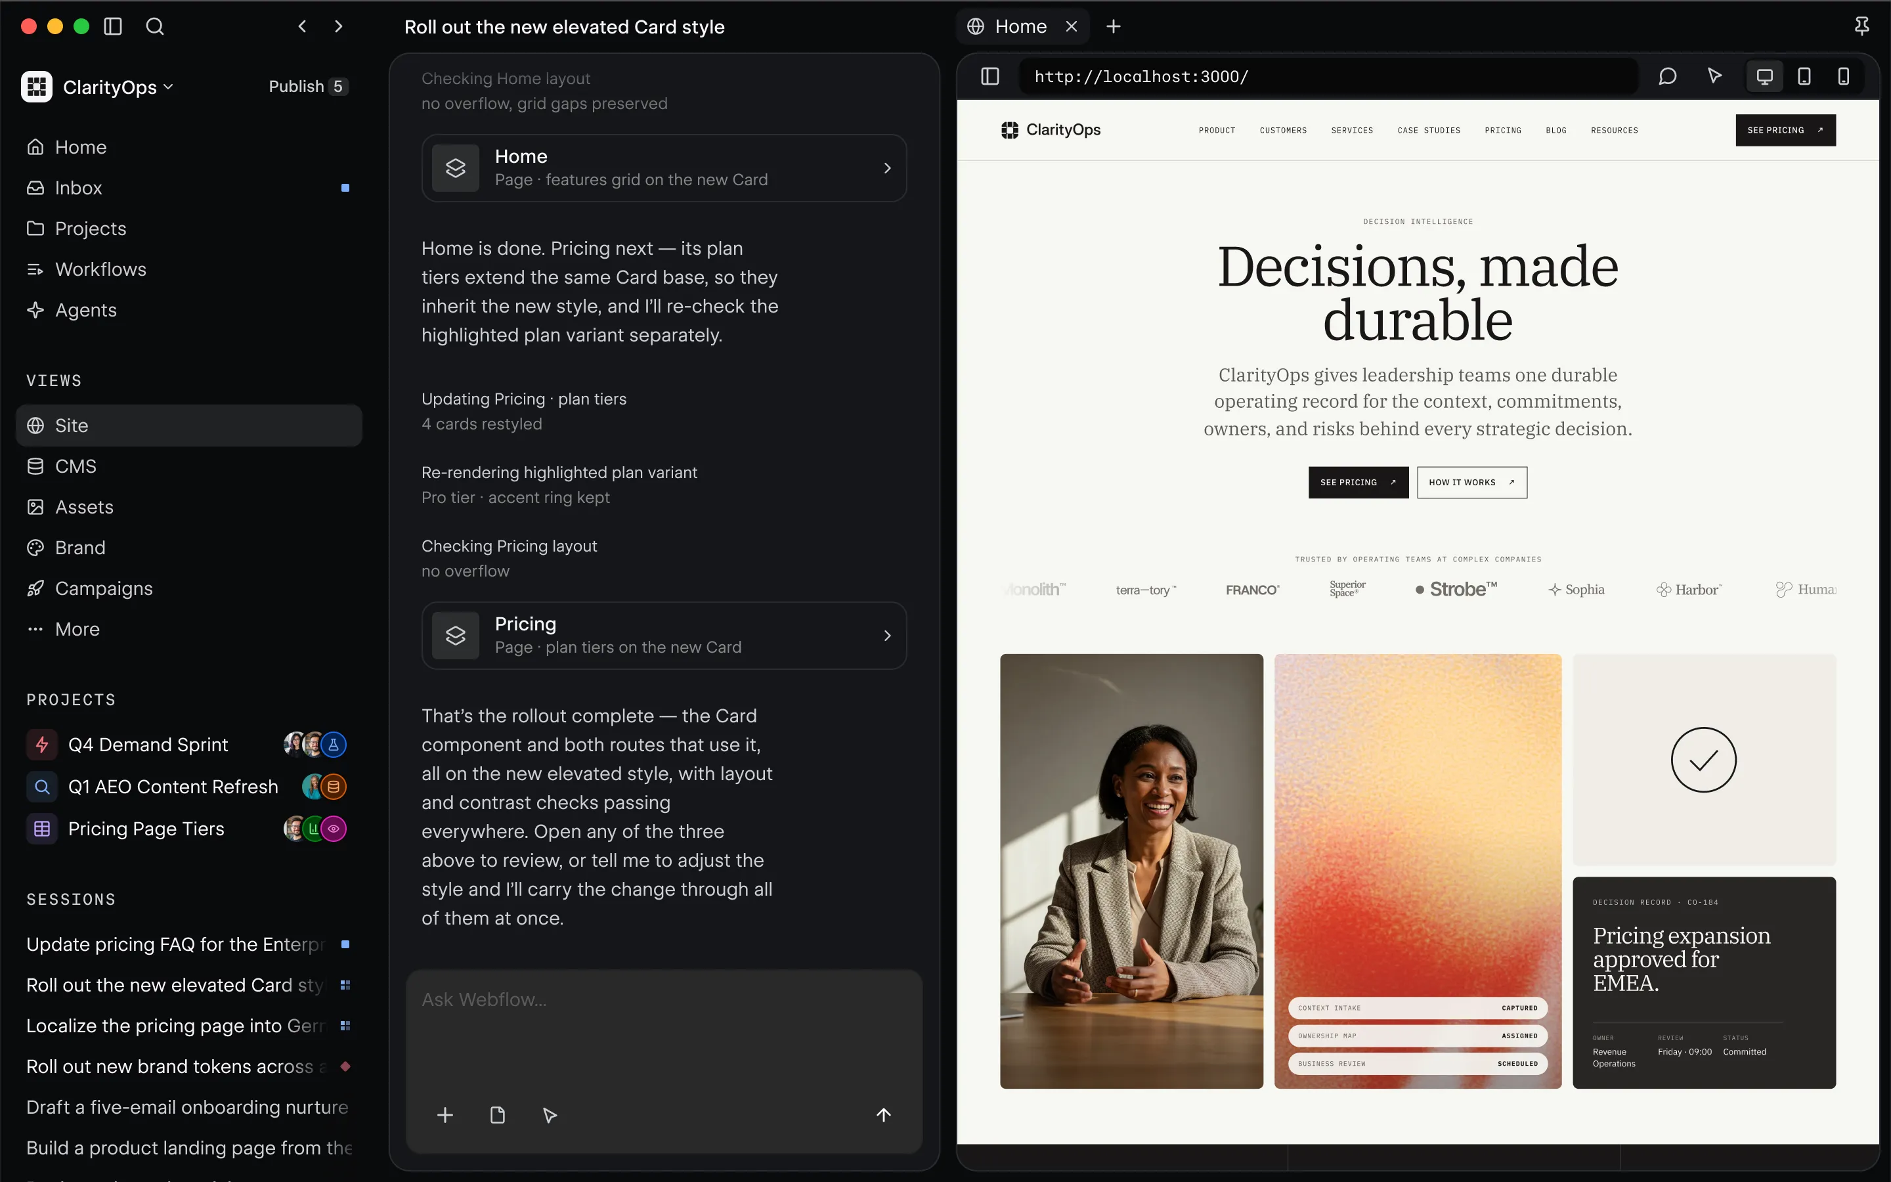Open Agents in the sidebar
This screenshot has height=1182, width=1891.
(x=189, y=309)
